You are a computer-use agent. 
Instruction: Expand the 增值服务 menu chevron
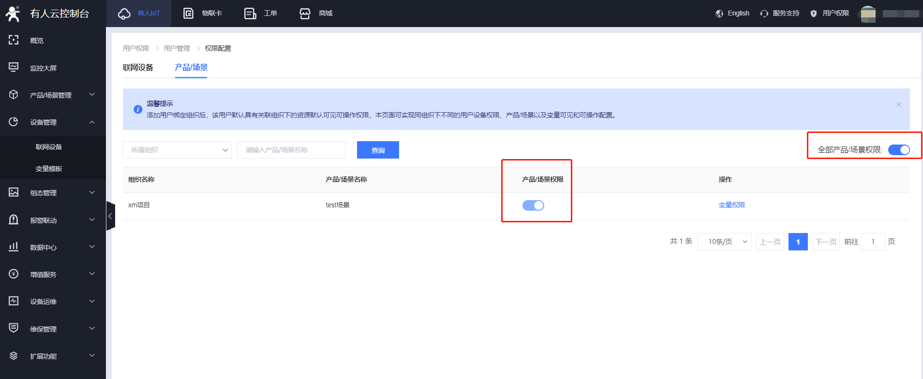click(92, 274)
